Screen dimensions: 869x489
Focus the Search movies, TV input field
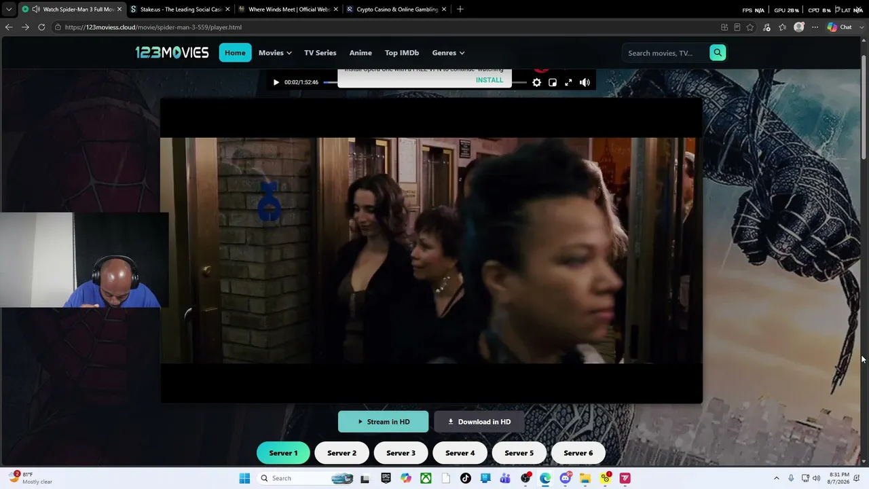(666, 53)
